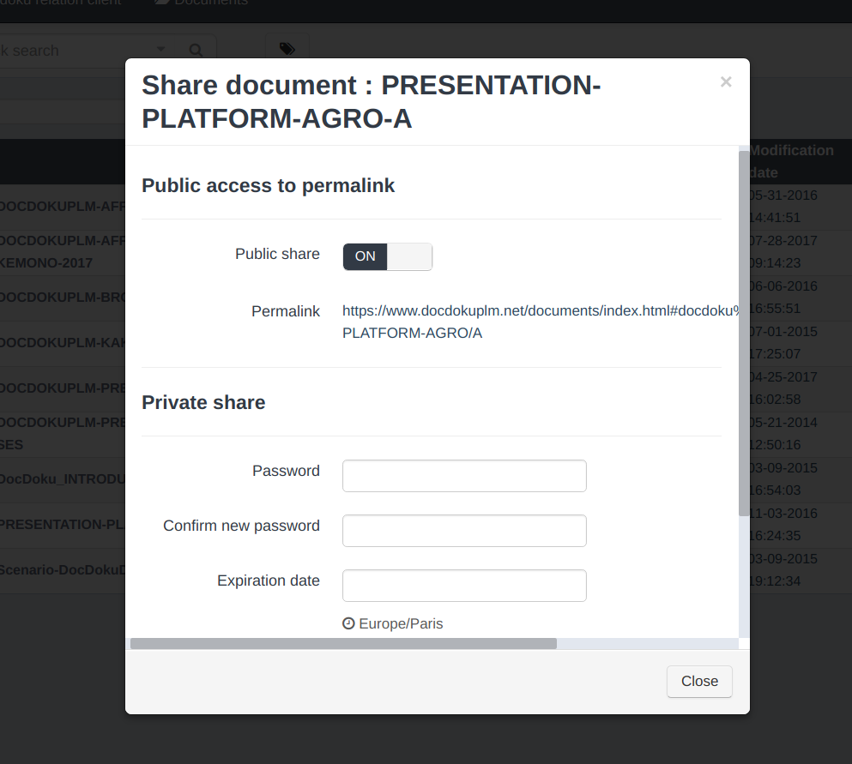Click the tags icon button
The image size is (852, 764).
(287, 50)
